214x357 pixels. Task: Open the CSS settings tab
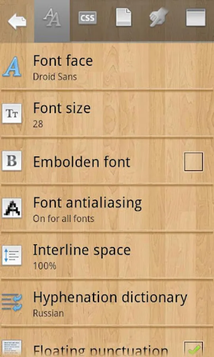point(88,18)
